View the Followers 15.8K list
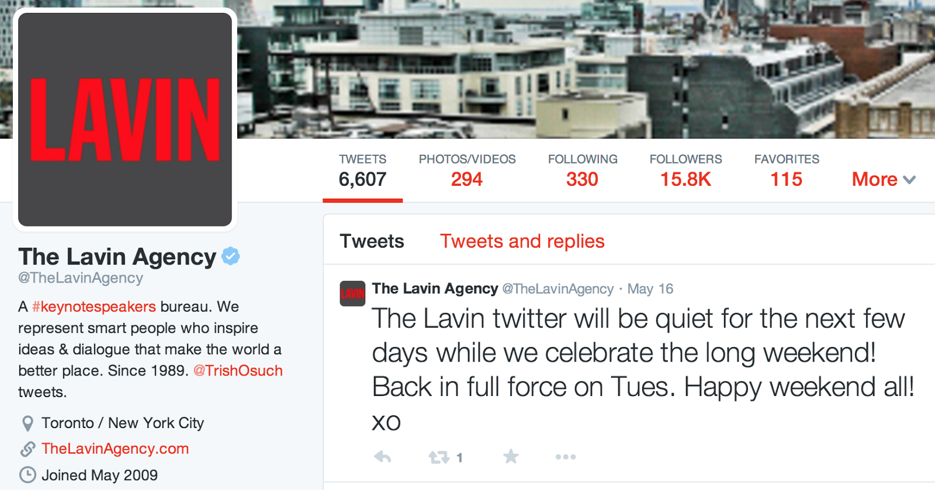The width and height of the screenshot is (935, 490). click(x=685, y=171)
